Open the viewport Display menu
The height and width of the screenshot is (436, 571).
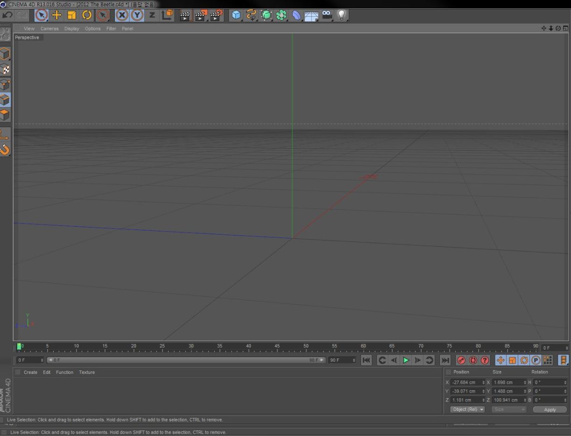[x=72, y=29]
